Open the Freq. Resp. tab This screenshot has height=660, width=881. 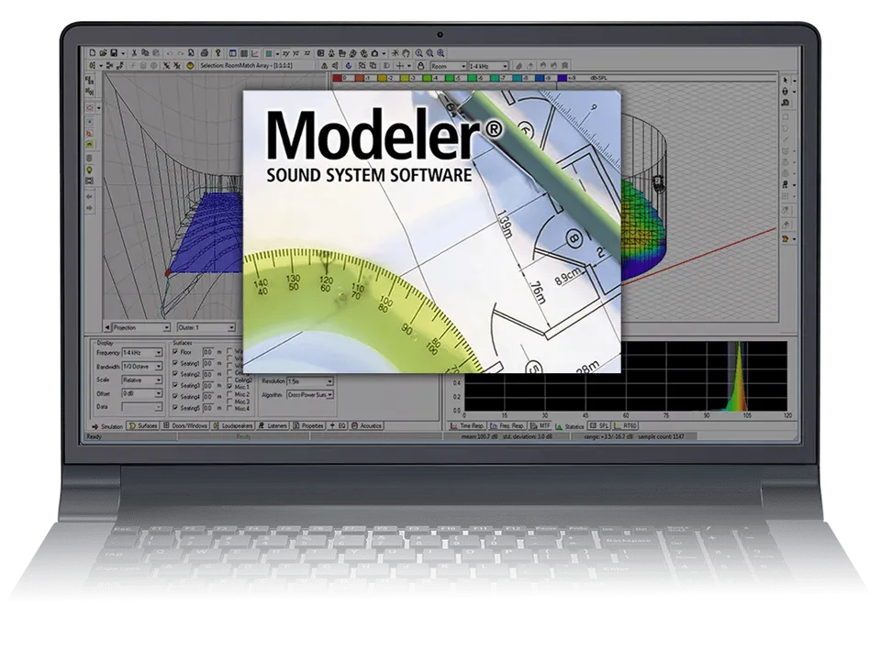pos(507,426)
